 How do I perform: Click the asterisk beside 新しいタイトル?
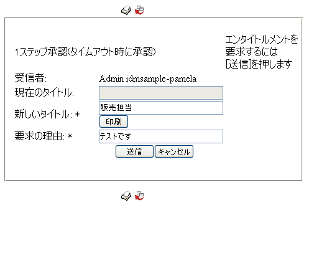click(x=77, y=114)
